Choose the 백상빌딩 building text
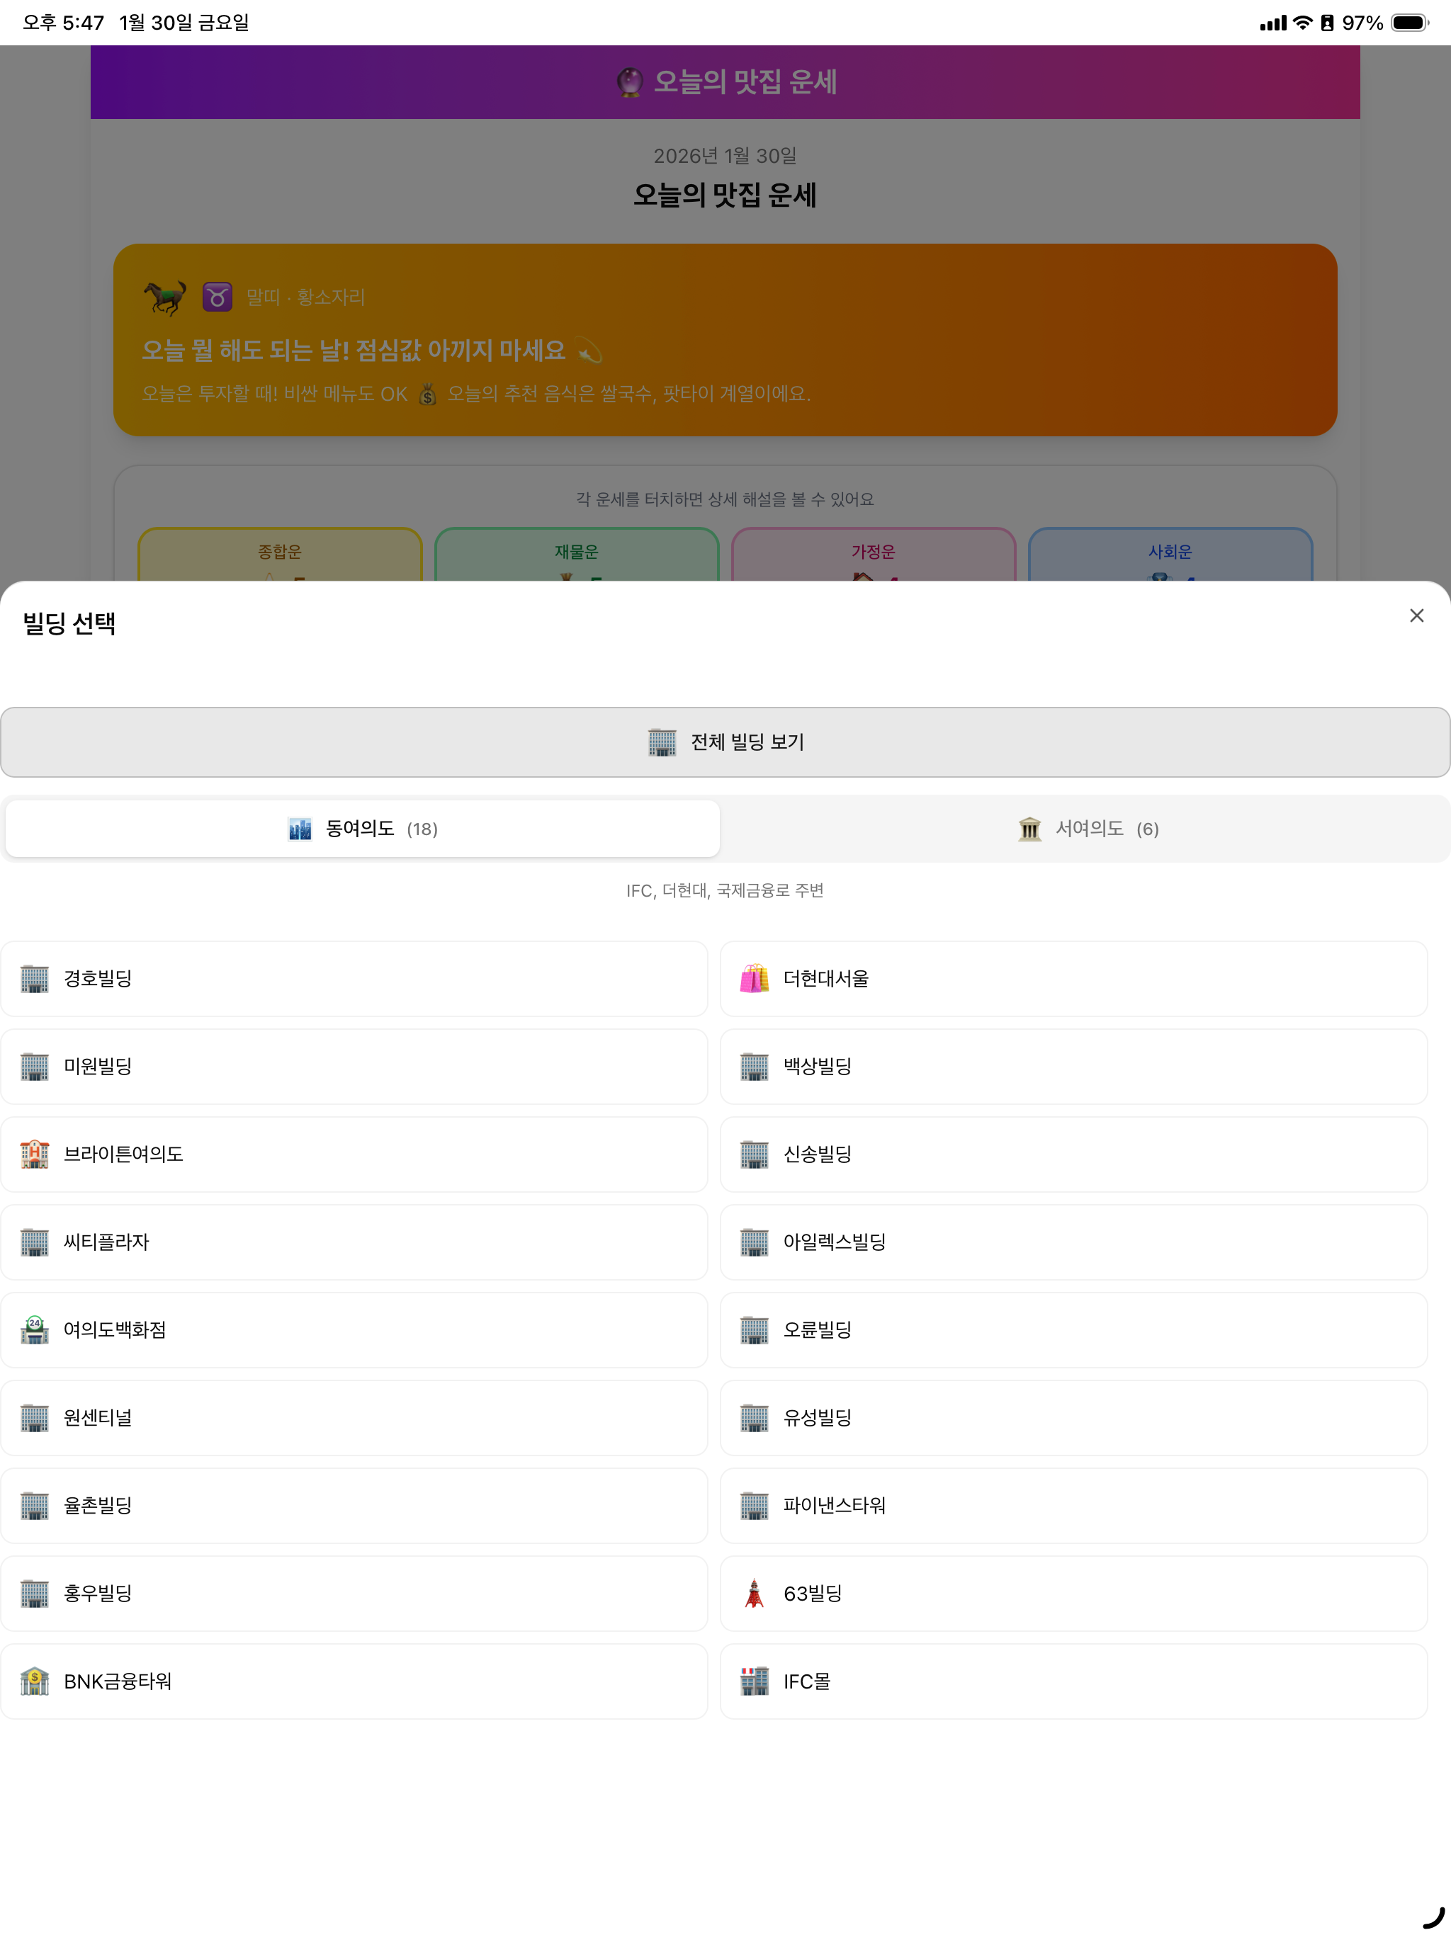Viewport: 1451px width, 1935px height. 818,1067
